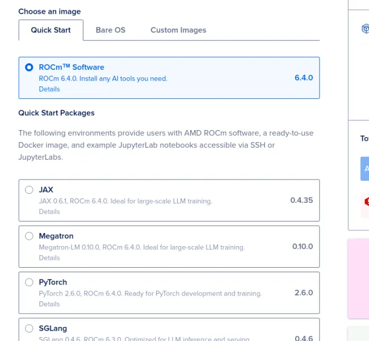Click the 'Megatron' card title

click(56, 236)
